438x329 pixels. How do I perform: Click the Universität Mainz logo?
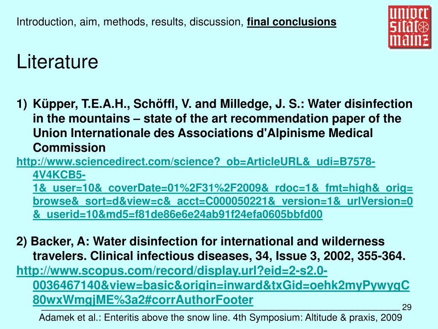(x=409, y=27)
